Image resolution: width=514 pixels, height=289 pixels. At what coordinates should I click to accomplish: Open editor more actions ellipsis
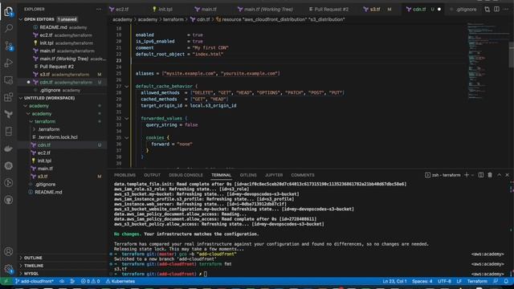click(x=506, y=9)
